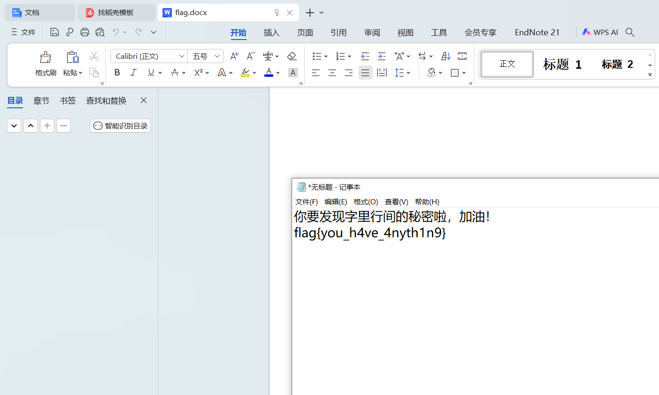Open the font size dropdown
659x395 pixels.
click(217, 56)
